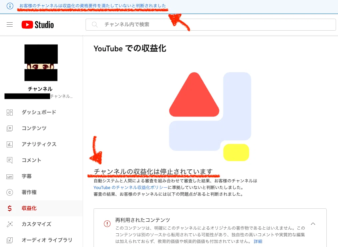Click the チャンネル label under the avatar

coord(40,89)
